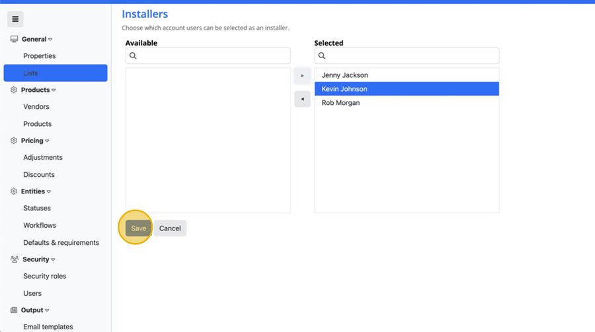Click the Available search field
The width and height of the screenshot is (595, 332).
point(212,56)
